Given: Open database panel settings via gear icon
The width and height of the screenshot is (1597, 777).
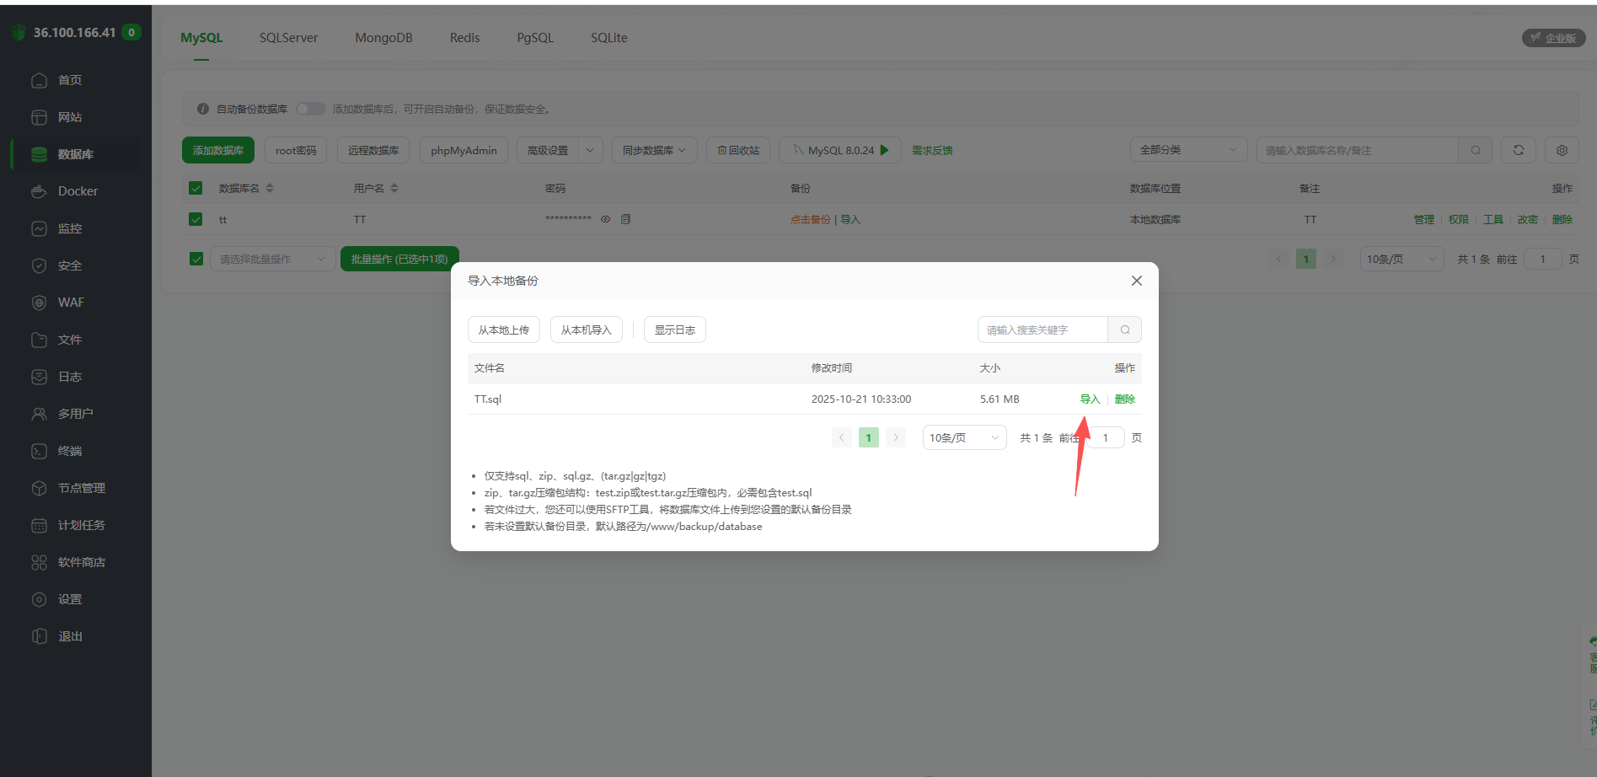Looking at the screenshot, I should point(1562,150).
